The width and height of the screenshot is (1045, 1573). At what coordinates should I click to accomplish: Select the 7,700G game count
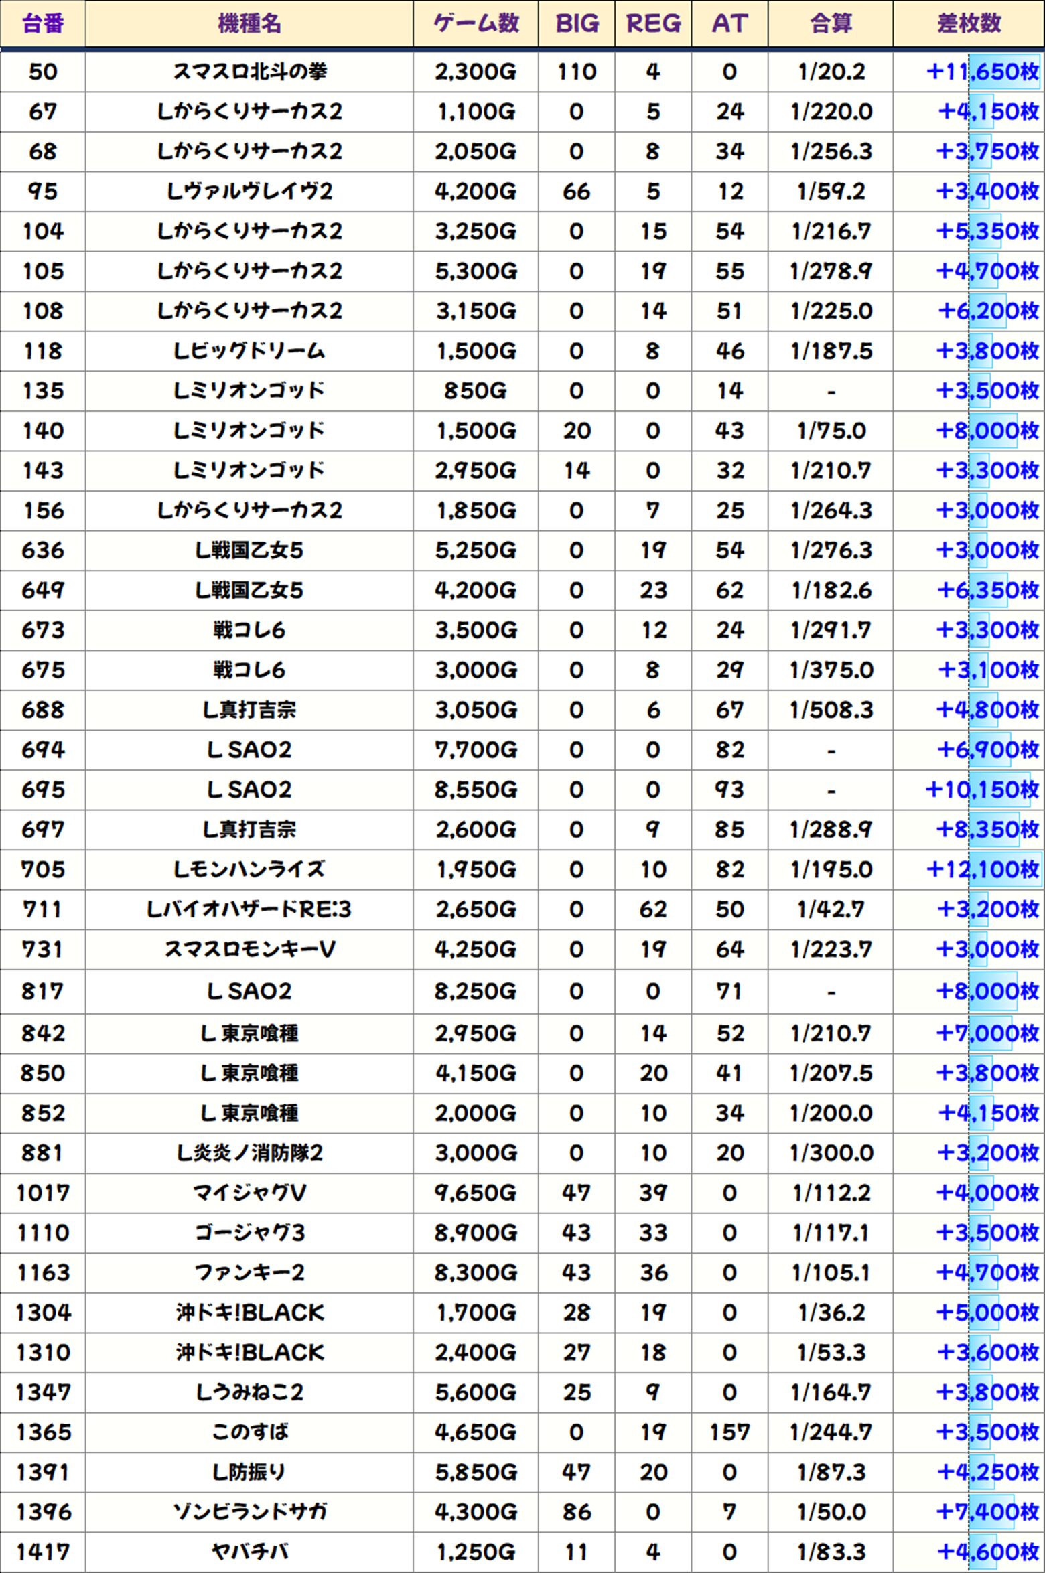[476, 749]
